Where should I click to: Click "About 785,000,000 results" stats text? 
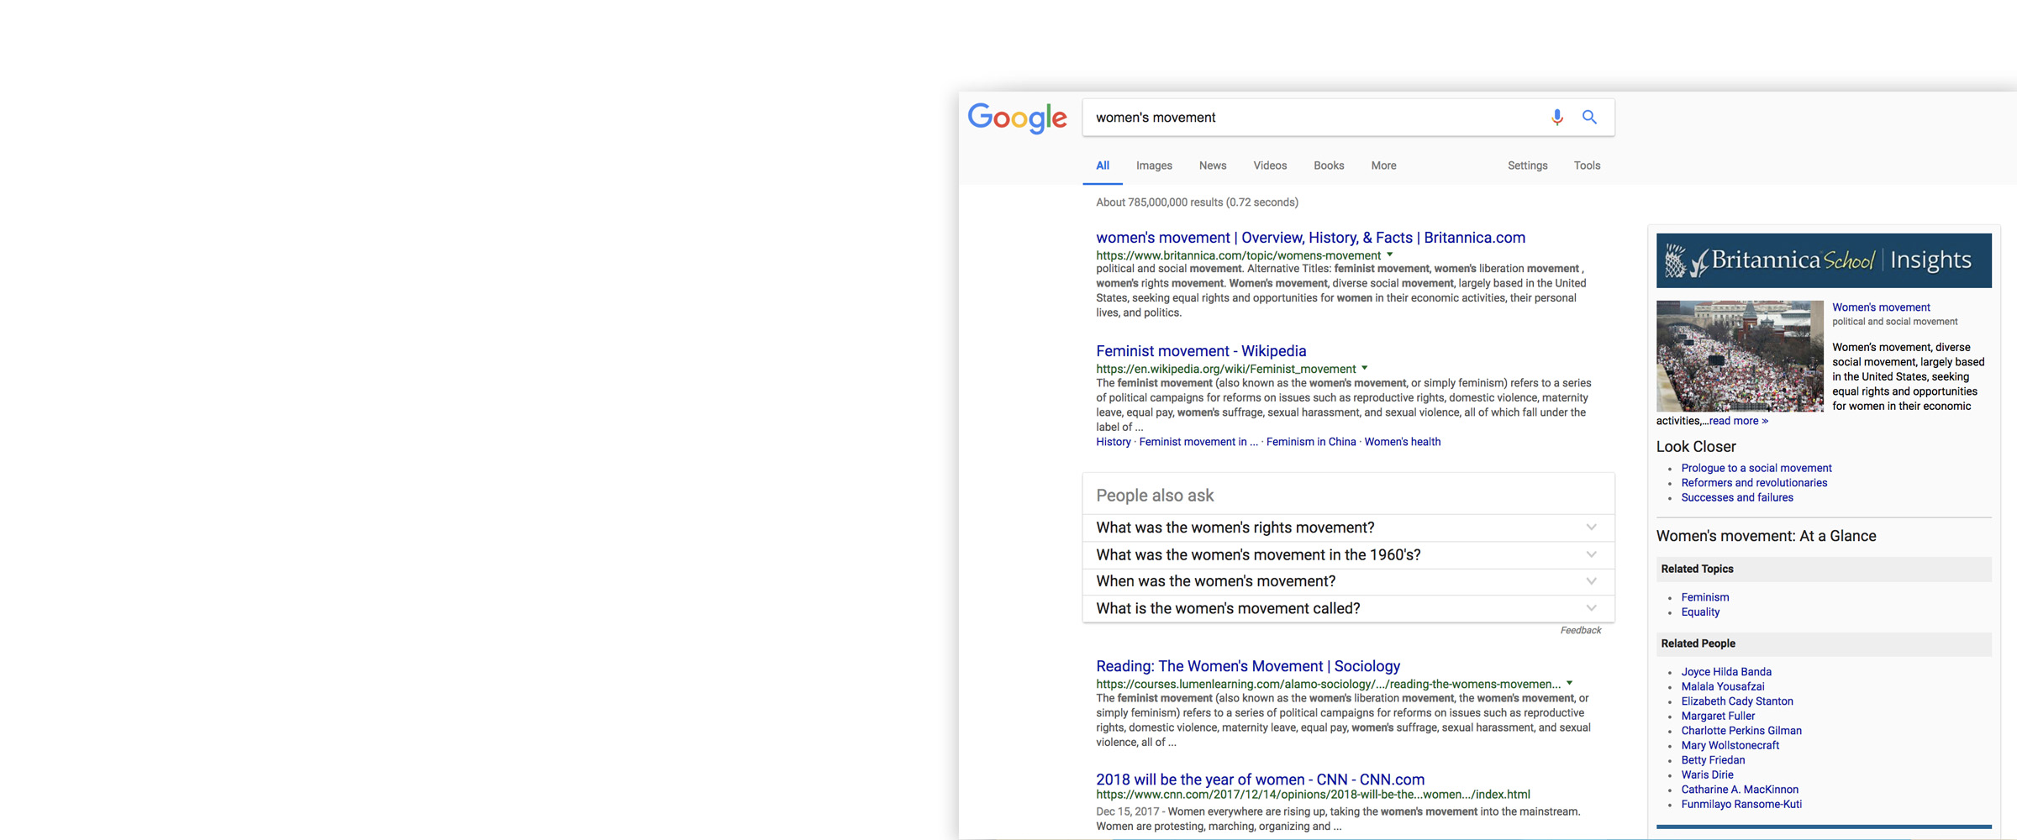pos(1197,202)
